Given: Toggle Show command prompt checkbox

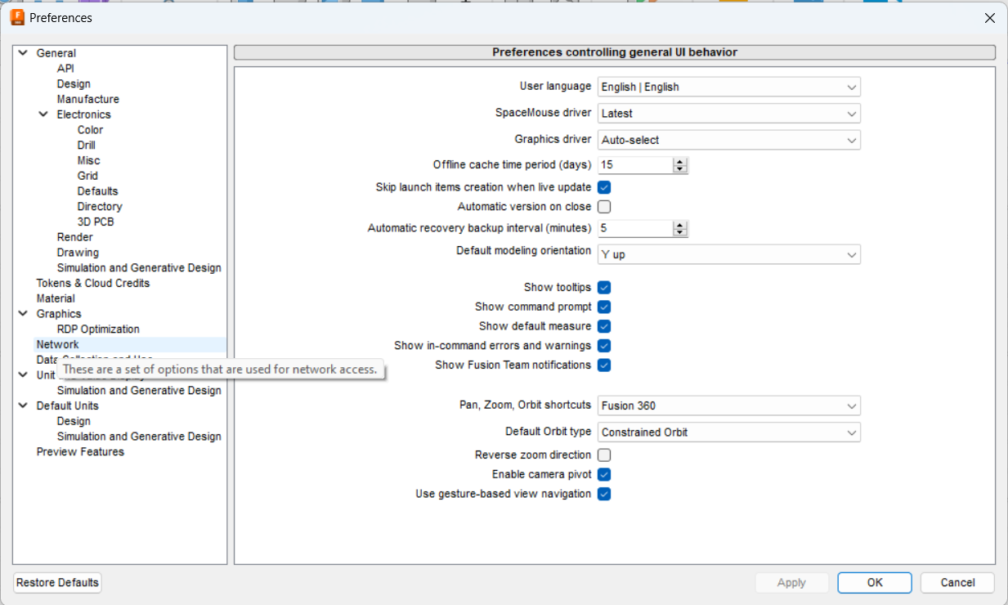Looking at the screenshot, I should coord(604,307).
